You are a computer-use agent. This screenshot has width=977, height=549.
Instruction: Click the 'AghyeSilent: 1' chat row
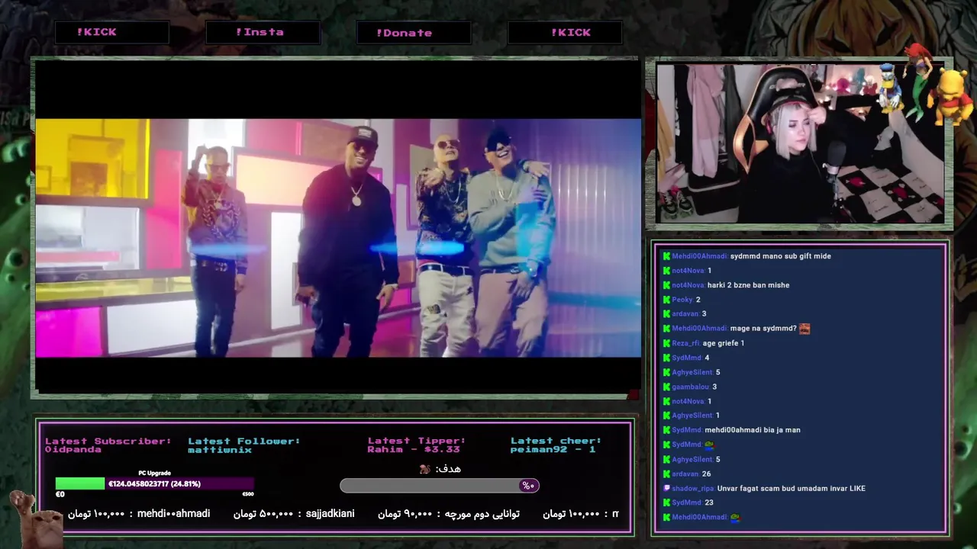[x=692, y=416]
